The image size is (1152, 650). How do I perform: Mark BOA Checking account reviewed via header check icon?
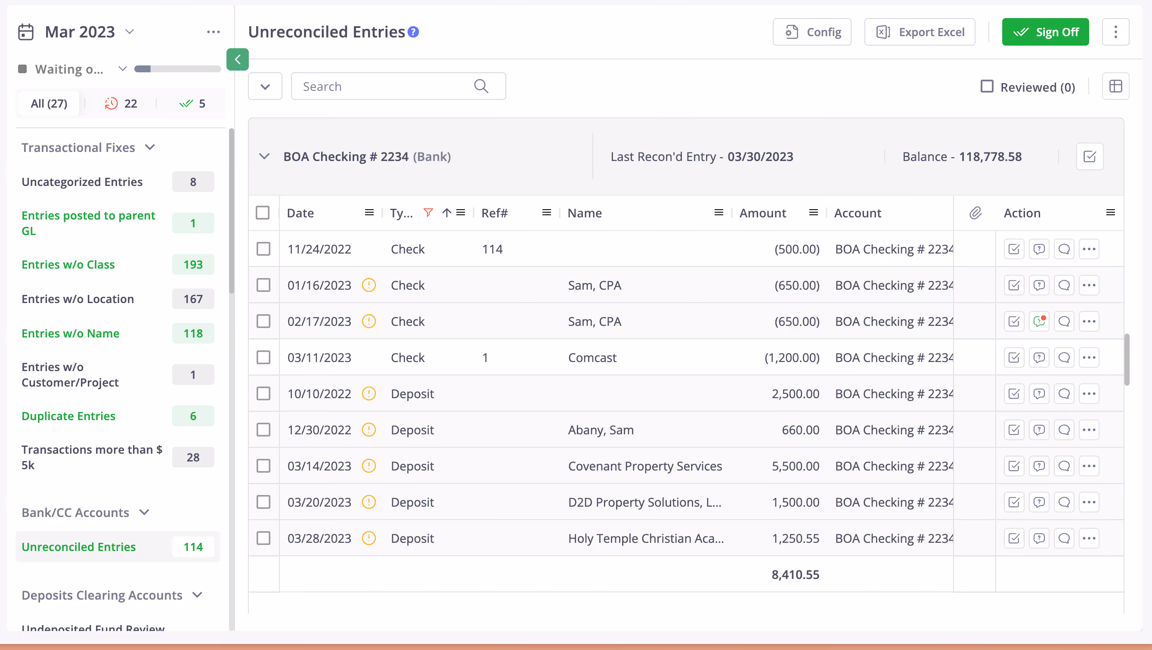click(1090, 156)
